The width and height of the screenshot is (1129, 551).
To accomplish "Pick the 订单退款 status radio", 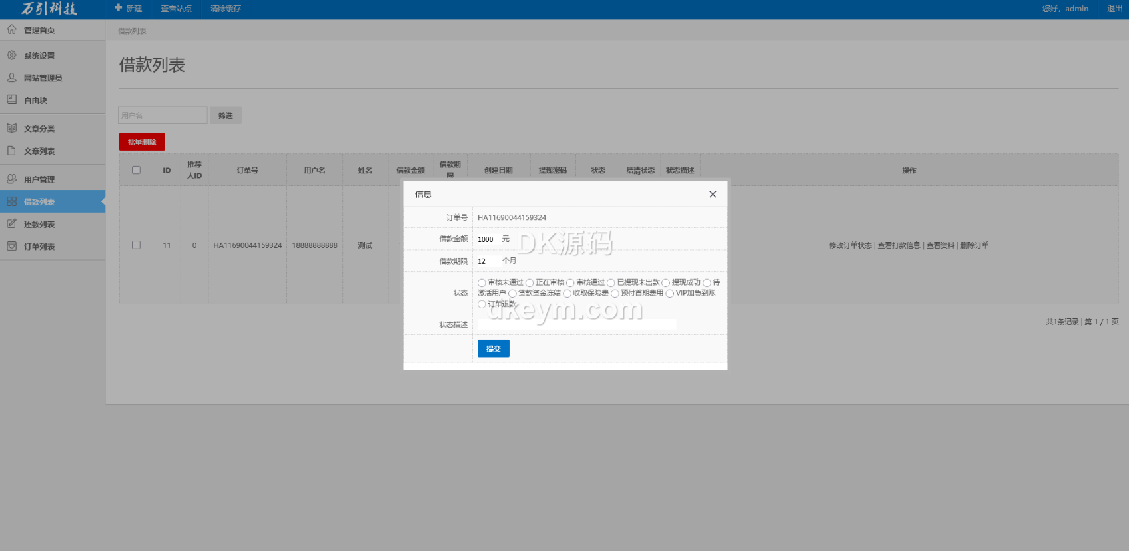I will point(482,304).
